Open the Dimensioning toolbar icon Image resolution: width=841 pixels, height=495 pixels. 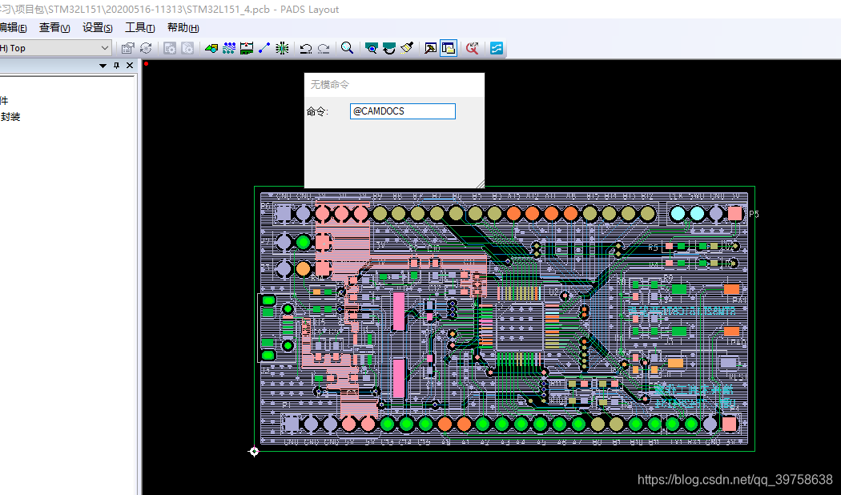(247, 48)
